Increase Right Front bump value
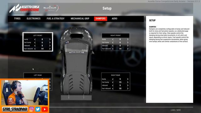 tap(128, 40)
